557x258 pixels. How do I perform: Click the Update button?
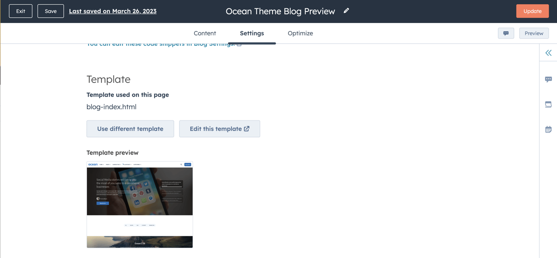click(532, 11)
